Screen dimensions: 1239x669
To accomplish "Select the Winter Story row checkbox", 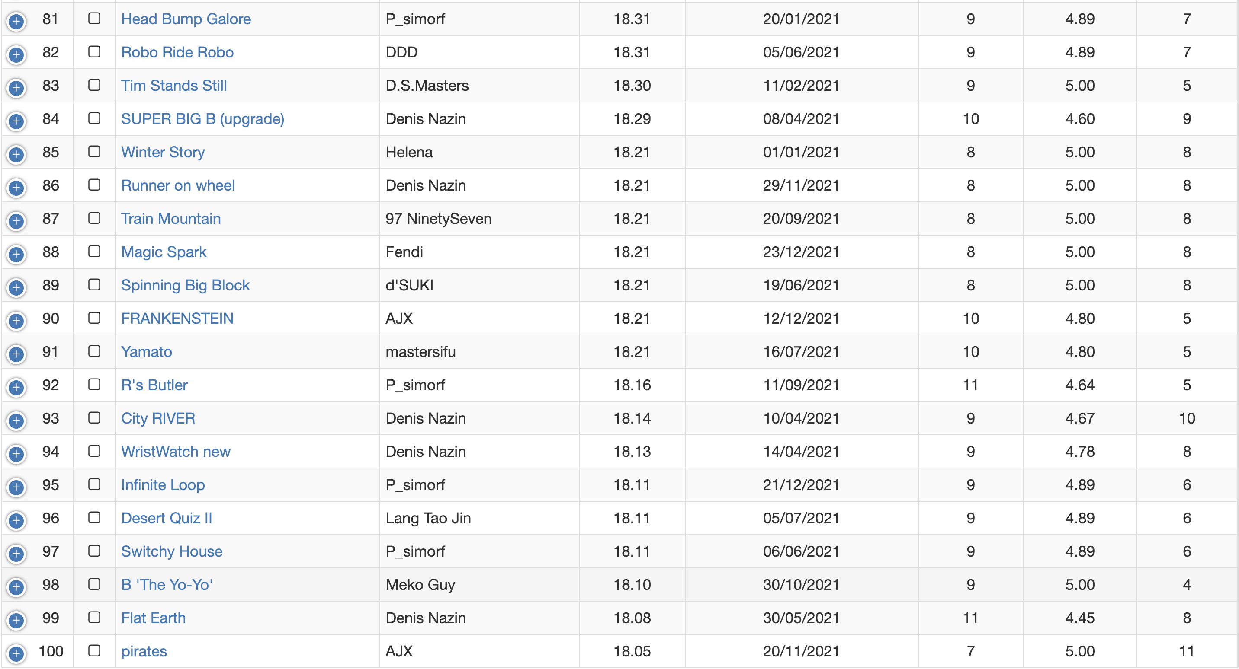I will point(94,151).
